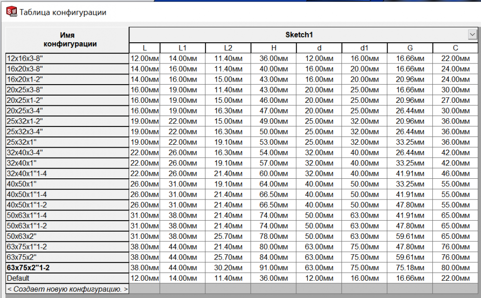Click the SolidWorks logo icon in title
481x298 pixels.
(12, 12)
